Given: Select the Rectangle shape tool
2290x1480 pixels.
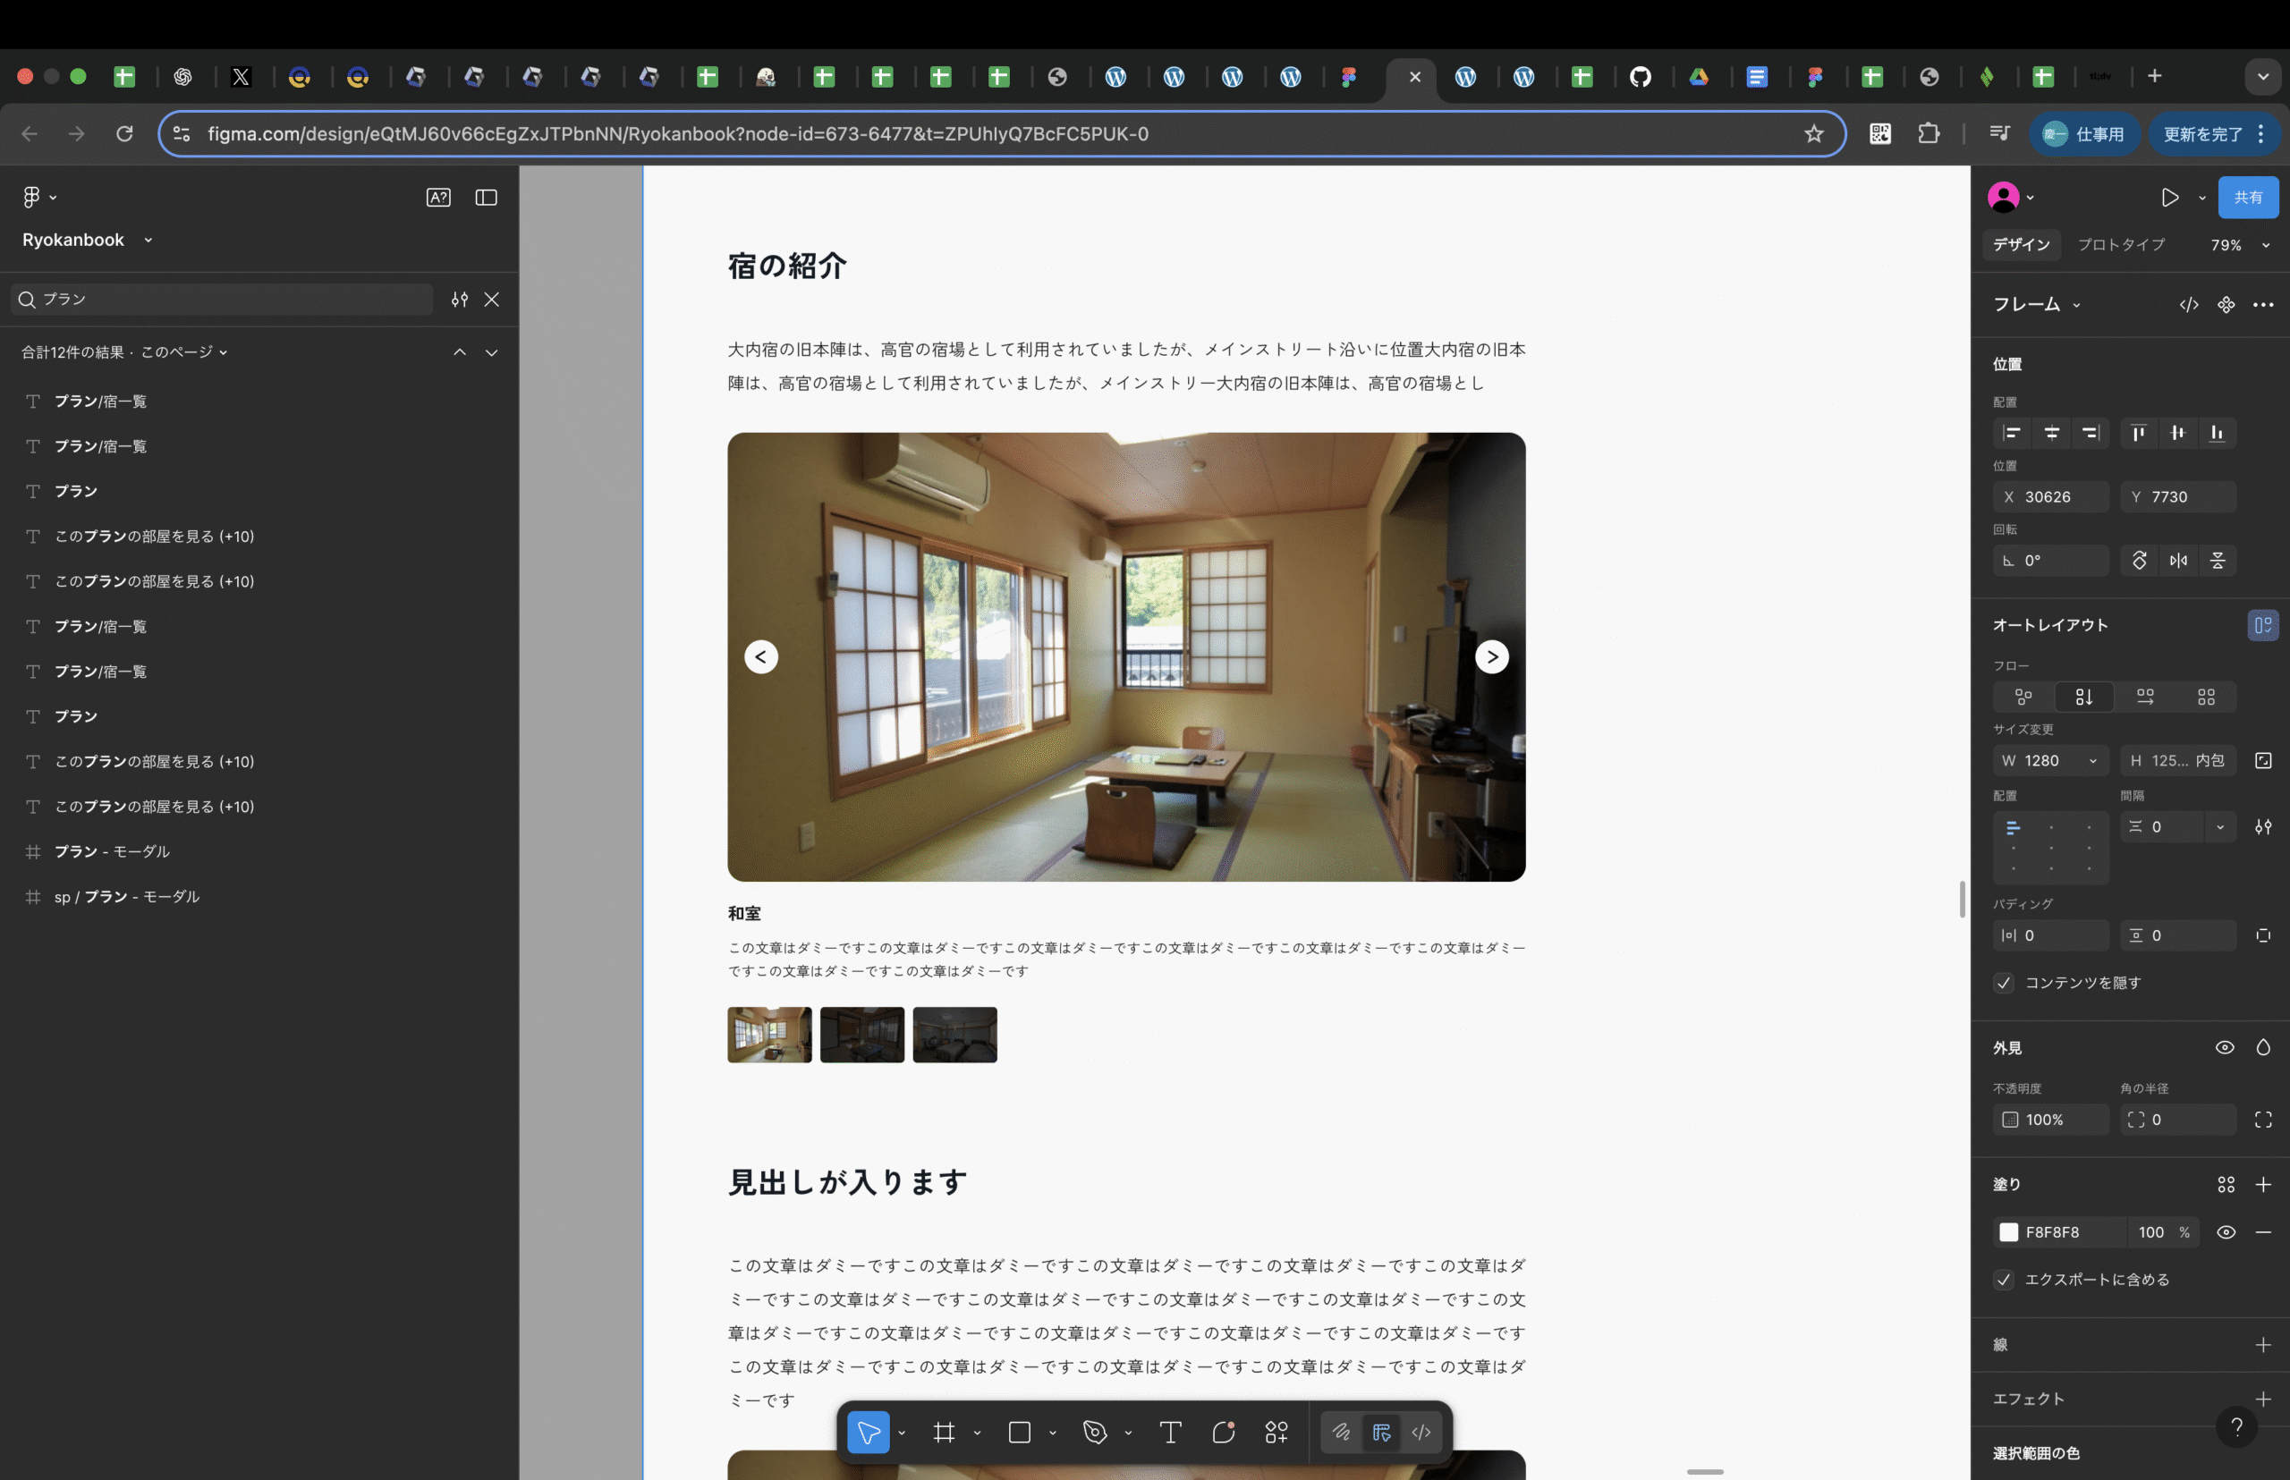Looking at the screenshot, I should [1020, 1432].
